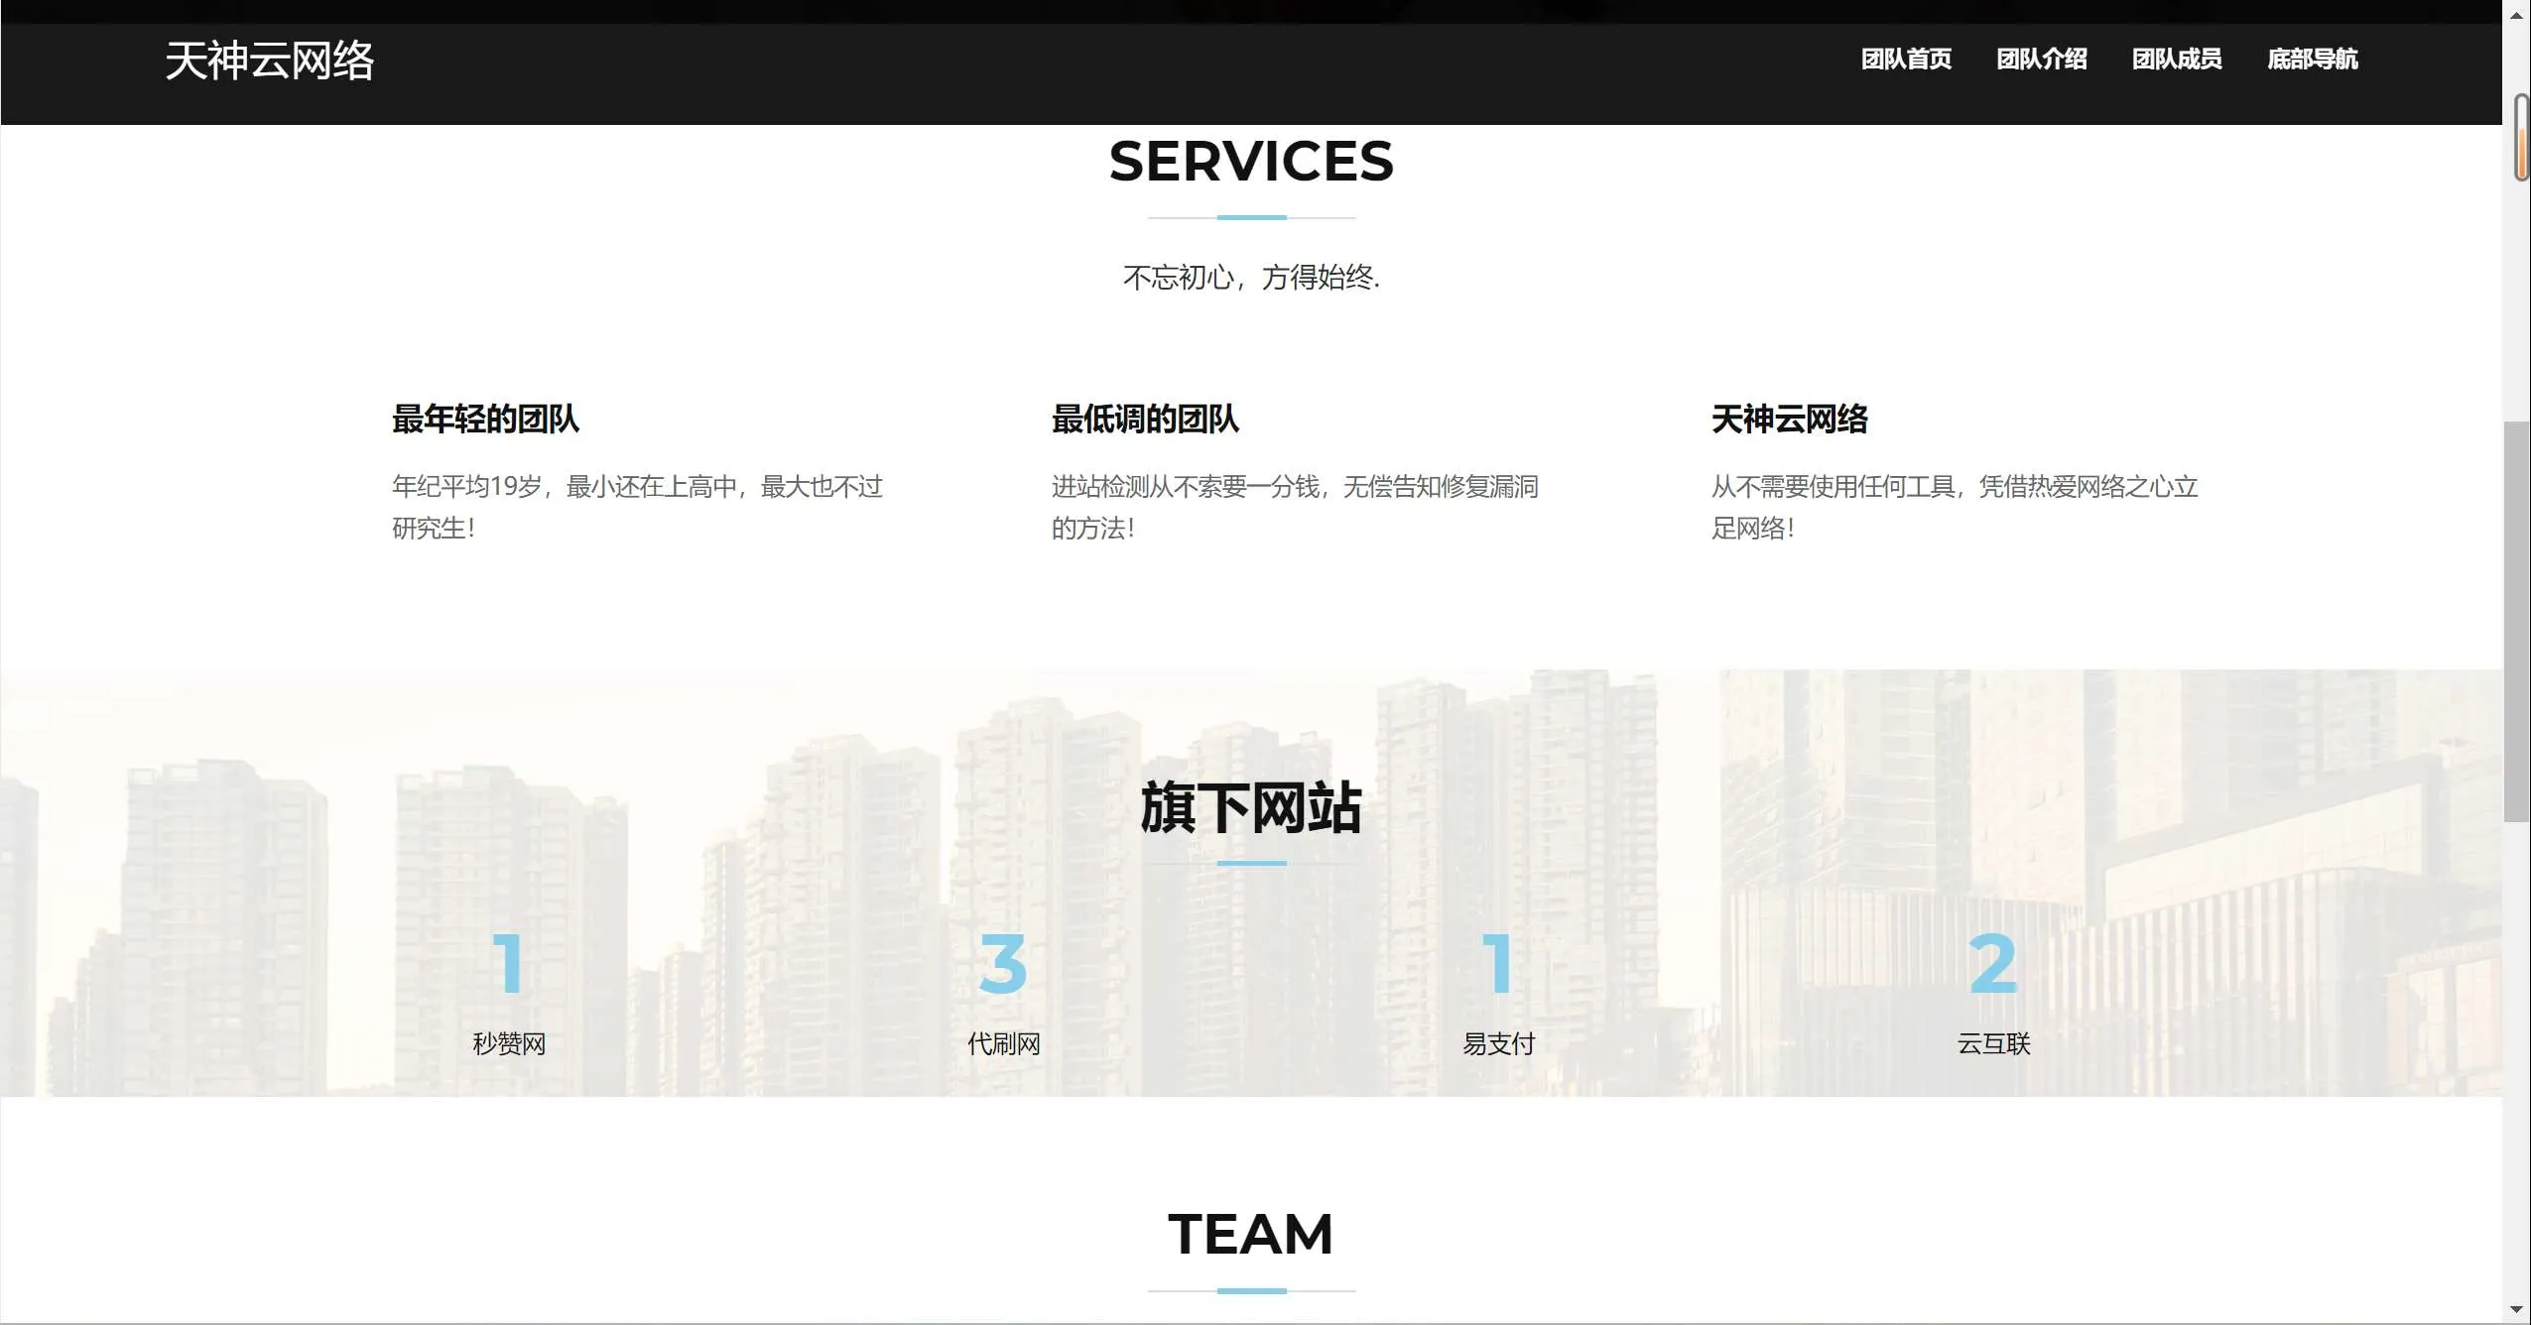Click the 旗下网站 section title
2531x1325 pixels.
[x=1251, y=807]
